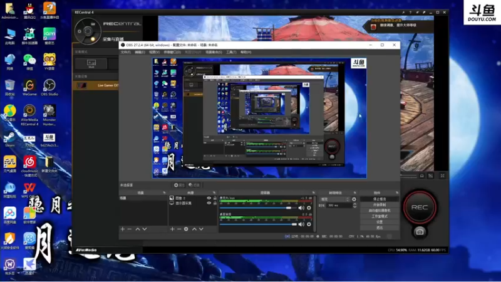Open the Recycle Bin on desktop

9,87
